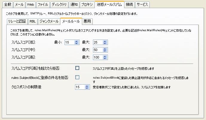Click the low score 最小 field showing 15
This screenshot has height=120, width=206.
click(x=70, y=42)
